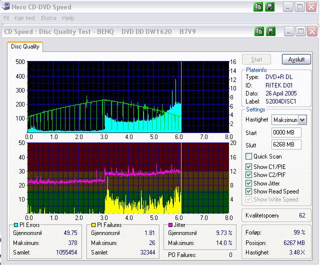
Task: Close the Nero CD-DVD Speed main window
Action: pyautogui.click(x=311, y=7)
